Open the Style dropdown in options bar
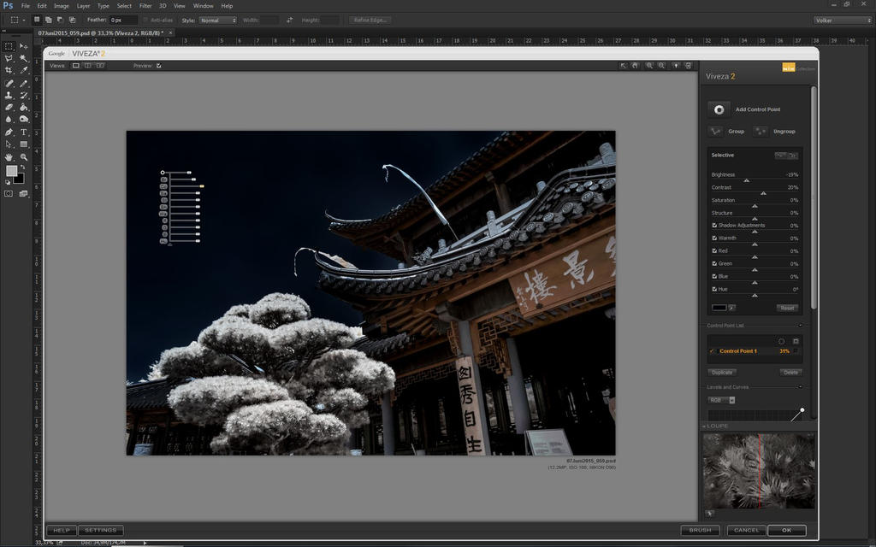The width and height of the screenshot is (876, 547). (x=218, y=20)
